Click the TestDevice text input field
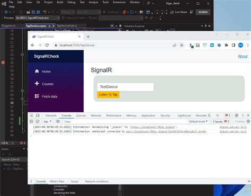The width and height of the screenshot is (251, 196). pos(125,87)
